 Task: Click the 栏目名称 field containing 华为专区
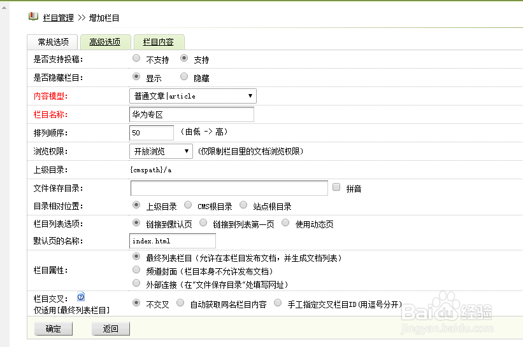[192, 114]
